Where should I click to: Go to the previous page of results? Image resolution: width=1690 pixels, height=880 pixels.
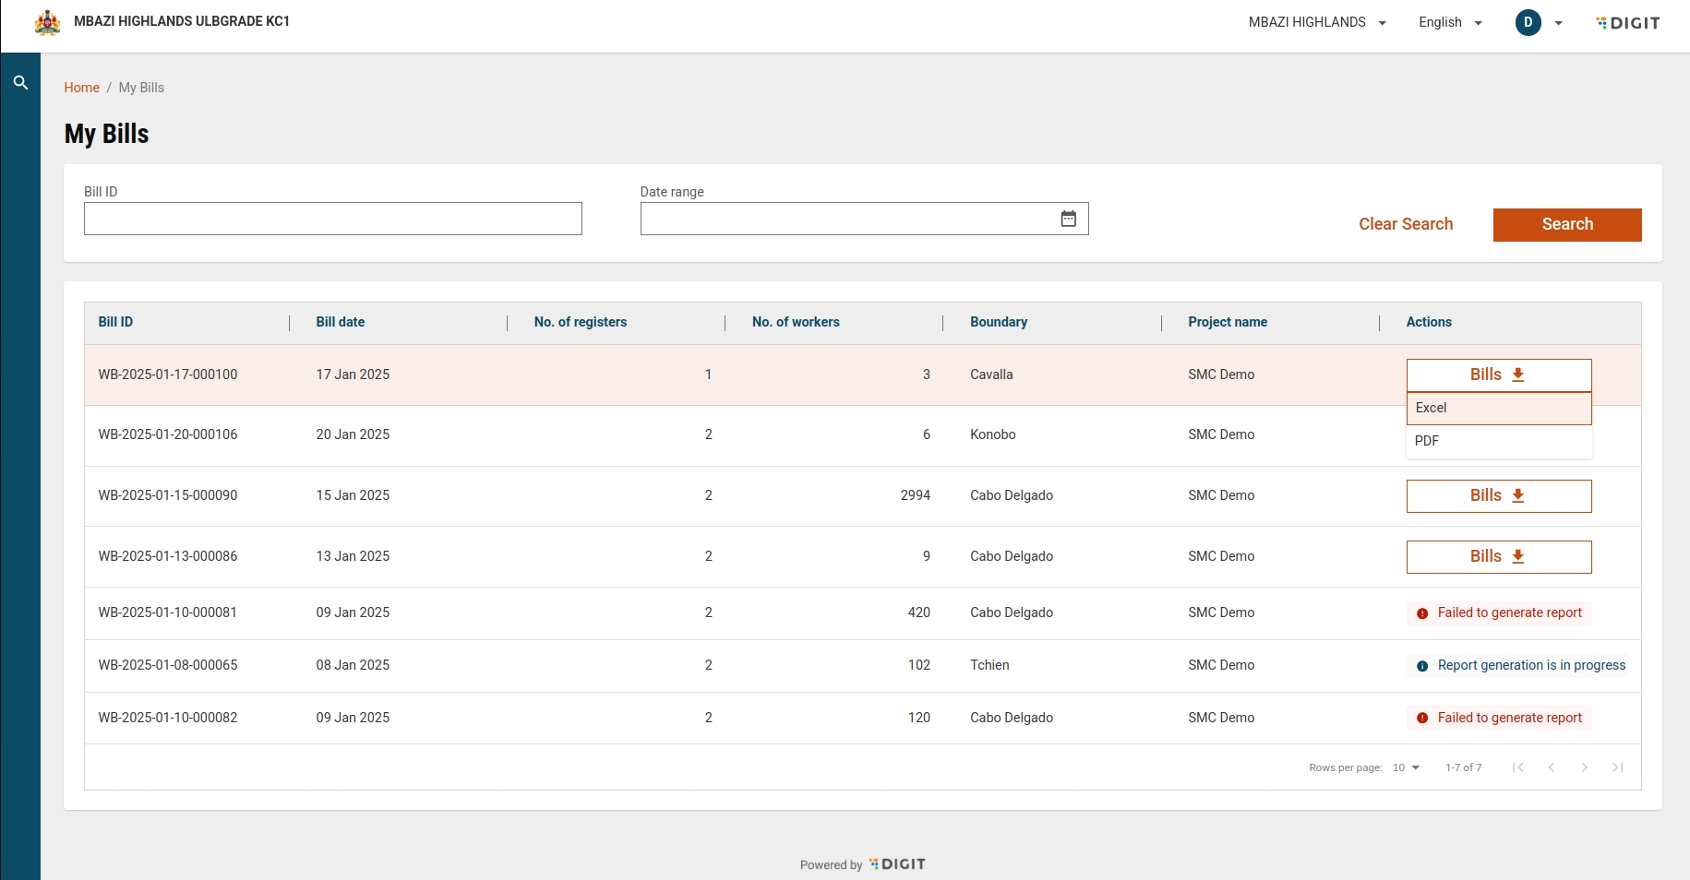(x=1551, y=767)
